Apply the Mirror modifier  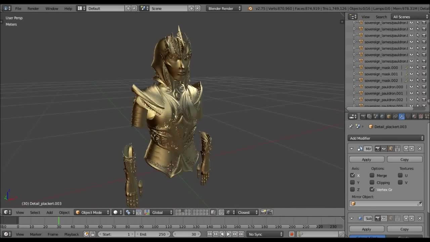coord(366,159)
